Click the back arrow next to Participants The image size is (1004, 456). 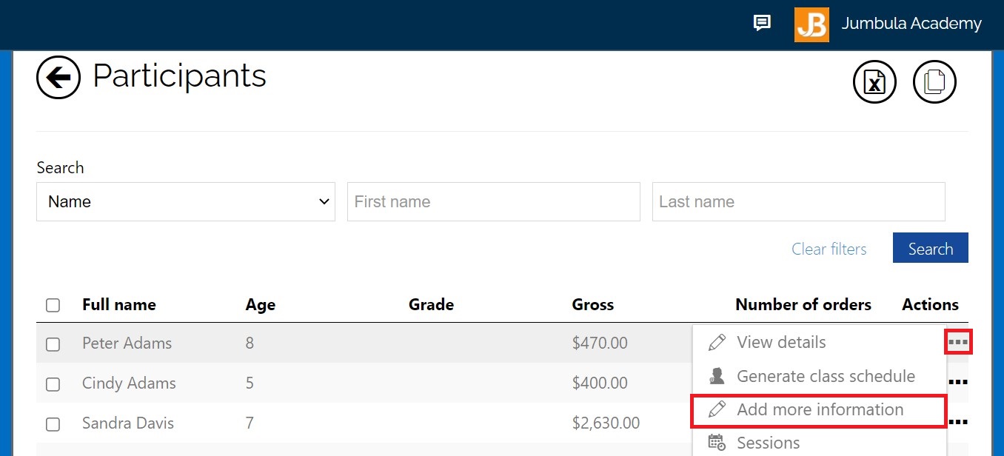click(58, 77)
